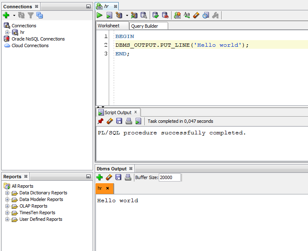Click the Autotrace icon
The width and height of the screenshot is (308, 251).
(x=134, y=15)
